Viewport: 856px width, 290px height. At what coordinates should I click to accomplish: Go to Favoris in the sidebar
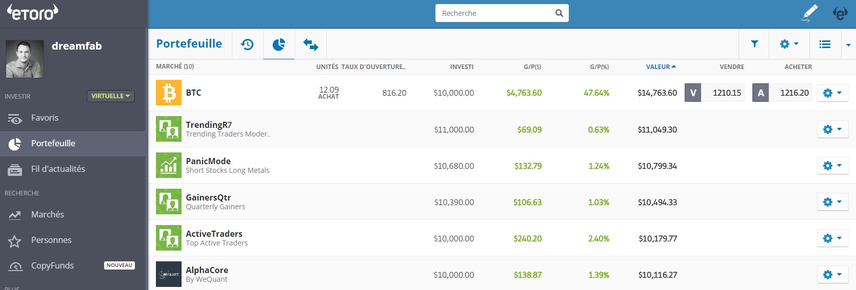(x=45, y=118)
